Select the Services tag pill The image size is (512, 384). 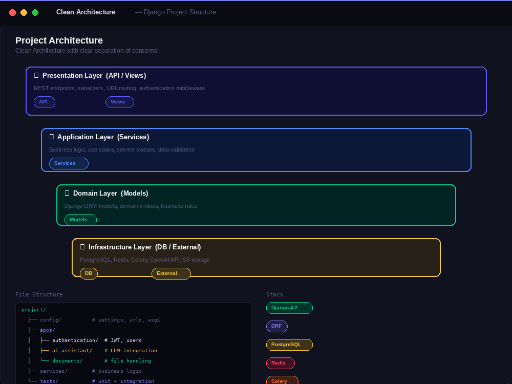coord(69,163)
